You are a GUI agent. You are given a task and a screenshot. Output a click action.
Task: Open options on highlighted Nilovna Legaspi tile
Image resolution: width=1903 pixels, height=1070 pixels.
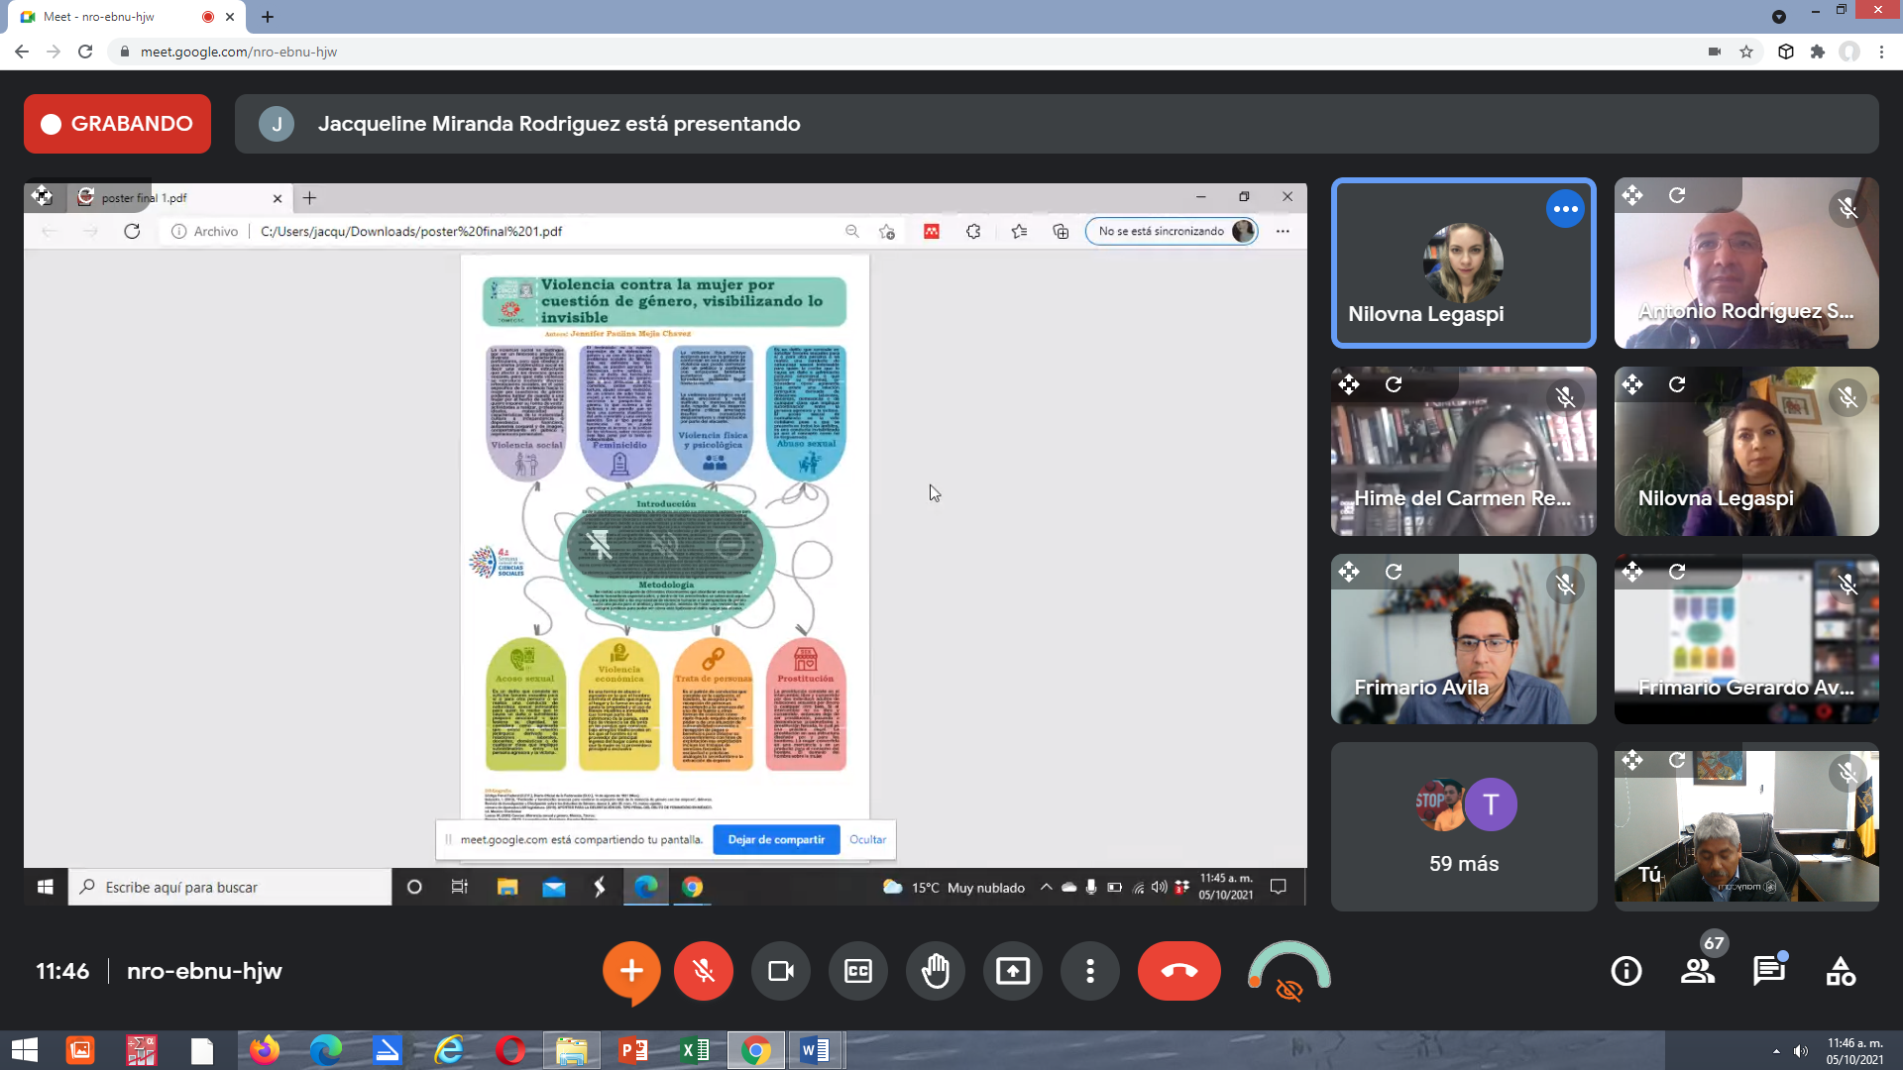(x=1565, y=209)
